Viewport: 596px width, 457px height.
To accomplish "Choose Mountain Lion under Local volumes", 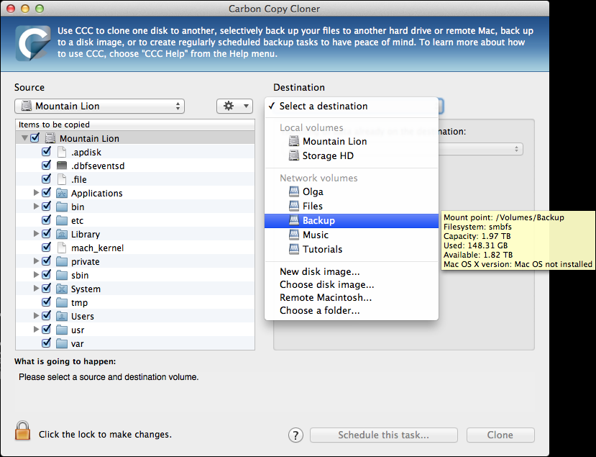I will coord(352,142).
